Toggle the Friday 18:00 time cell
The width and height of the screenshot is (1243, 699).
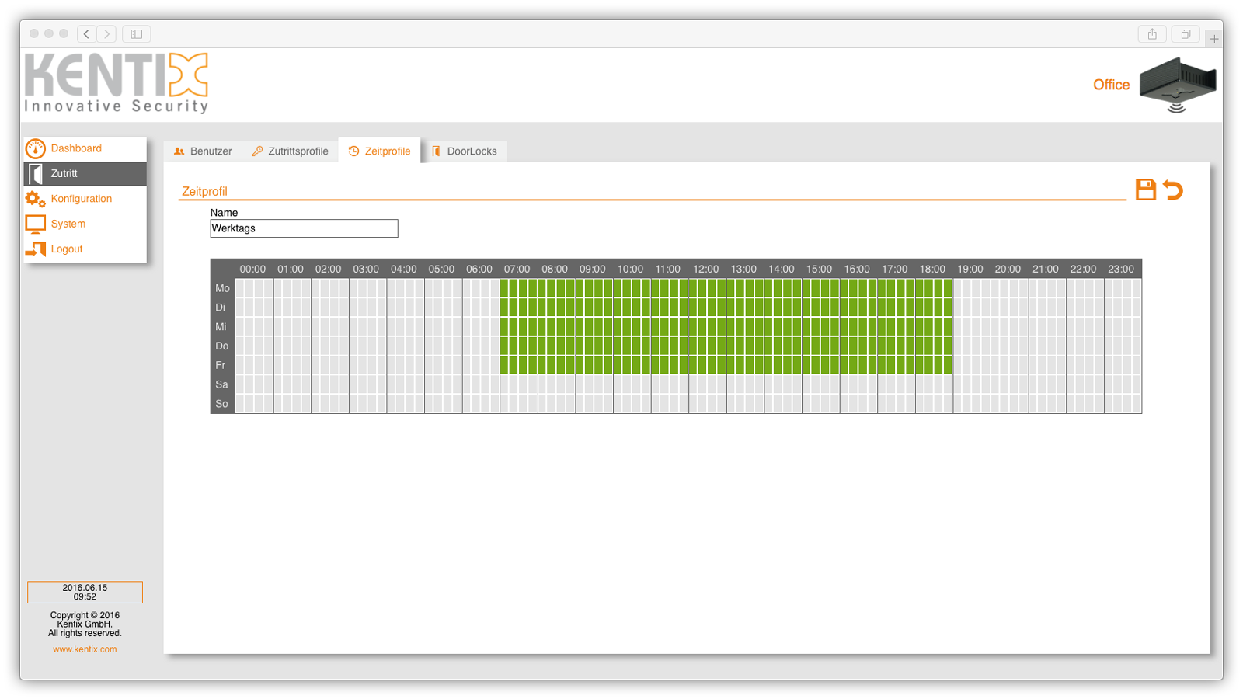(921, 365)
